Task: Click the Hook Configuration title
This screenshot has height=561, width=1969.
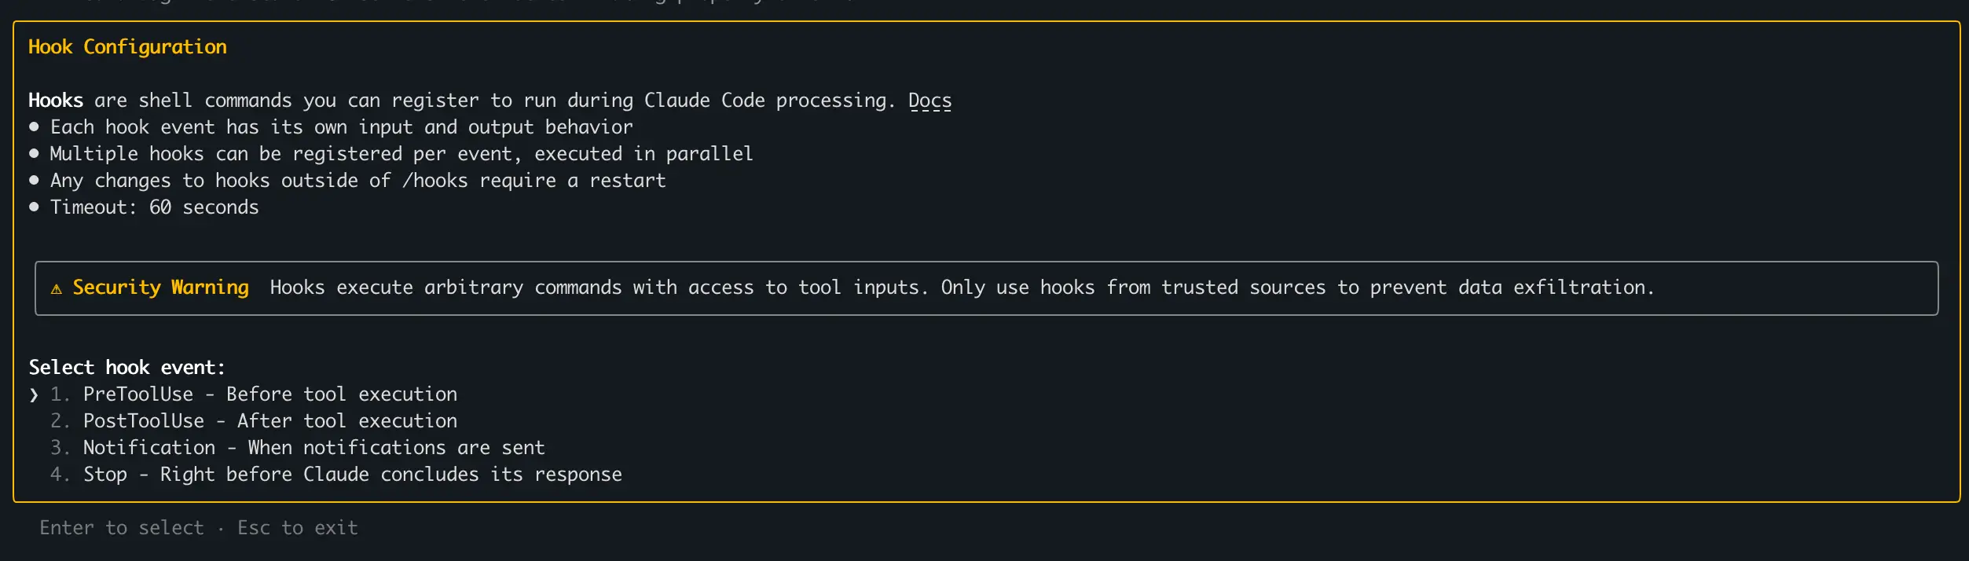Action: point(127,47)
